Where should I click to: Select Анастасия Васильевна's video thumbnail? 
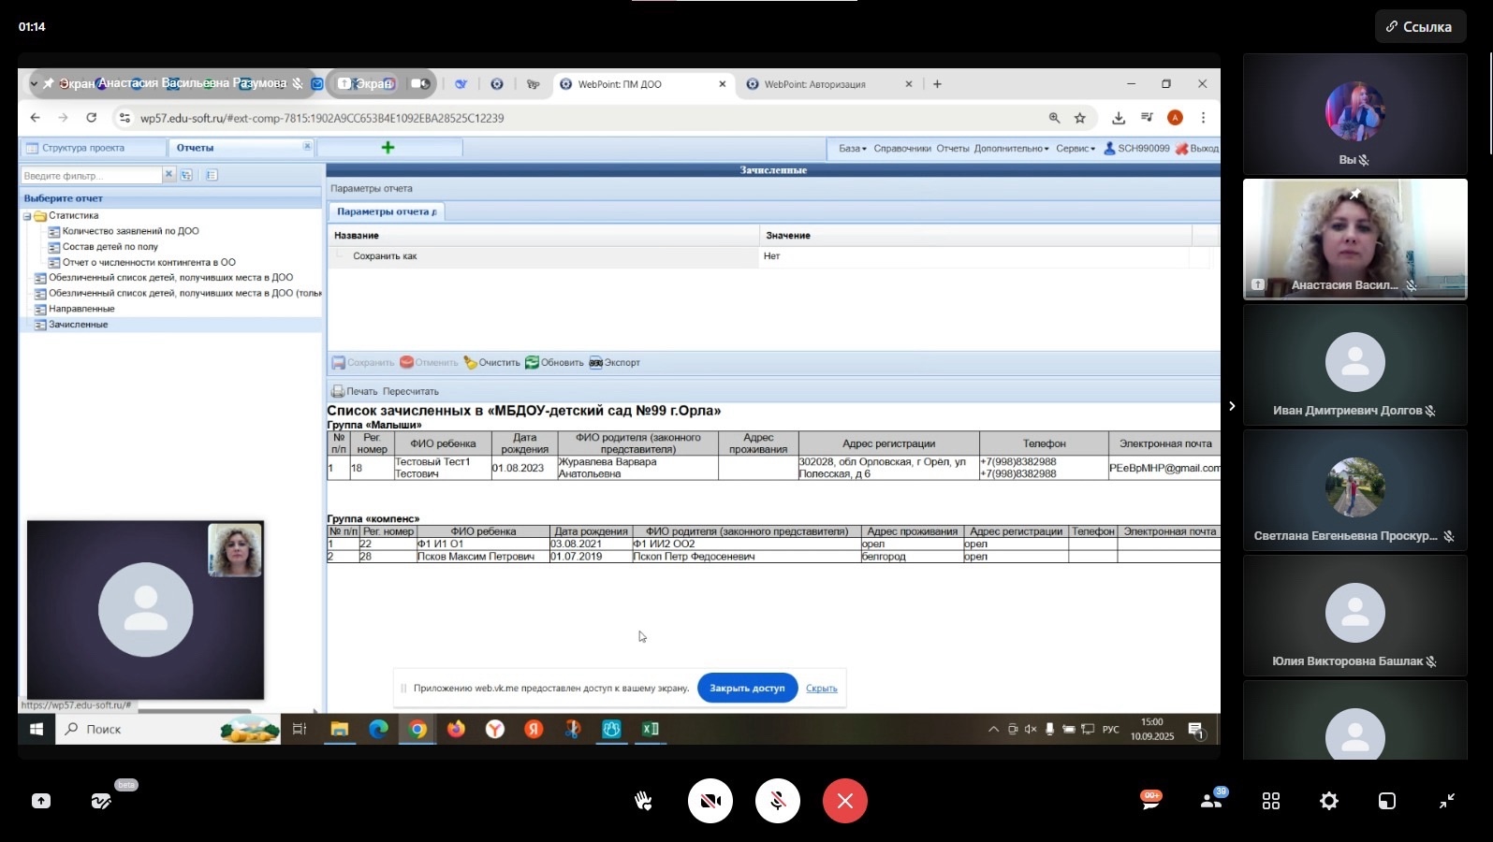[1354, 239]
